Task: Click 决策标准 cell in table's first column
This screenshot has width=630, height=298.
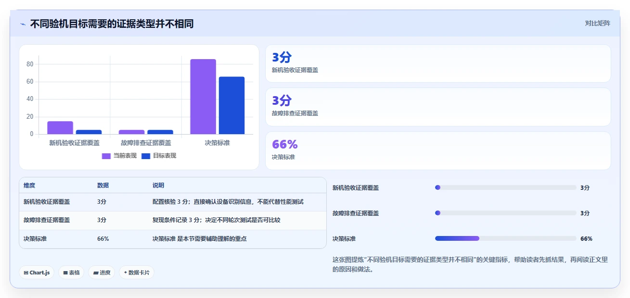Action: point(35,238)
